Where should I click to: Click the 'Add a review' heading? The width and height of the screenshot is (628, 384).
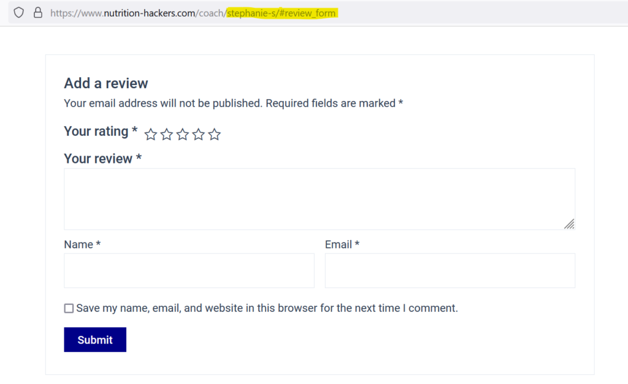106,83
